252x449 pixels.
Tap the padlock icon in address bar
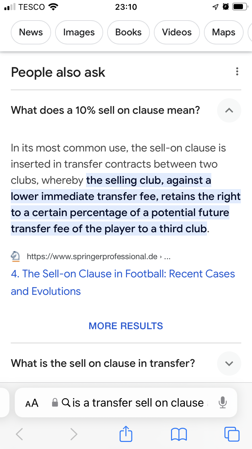pyautogui.click(x=55, y=403)
